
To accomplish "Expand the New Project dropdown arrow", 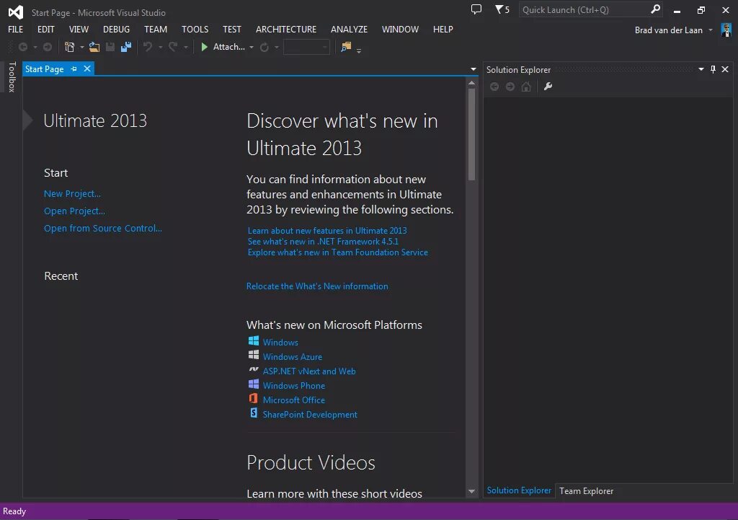I will coord(82,47).
